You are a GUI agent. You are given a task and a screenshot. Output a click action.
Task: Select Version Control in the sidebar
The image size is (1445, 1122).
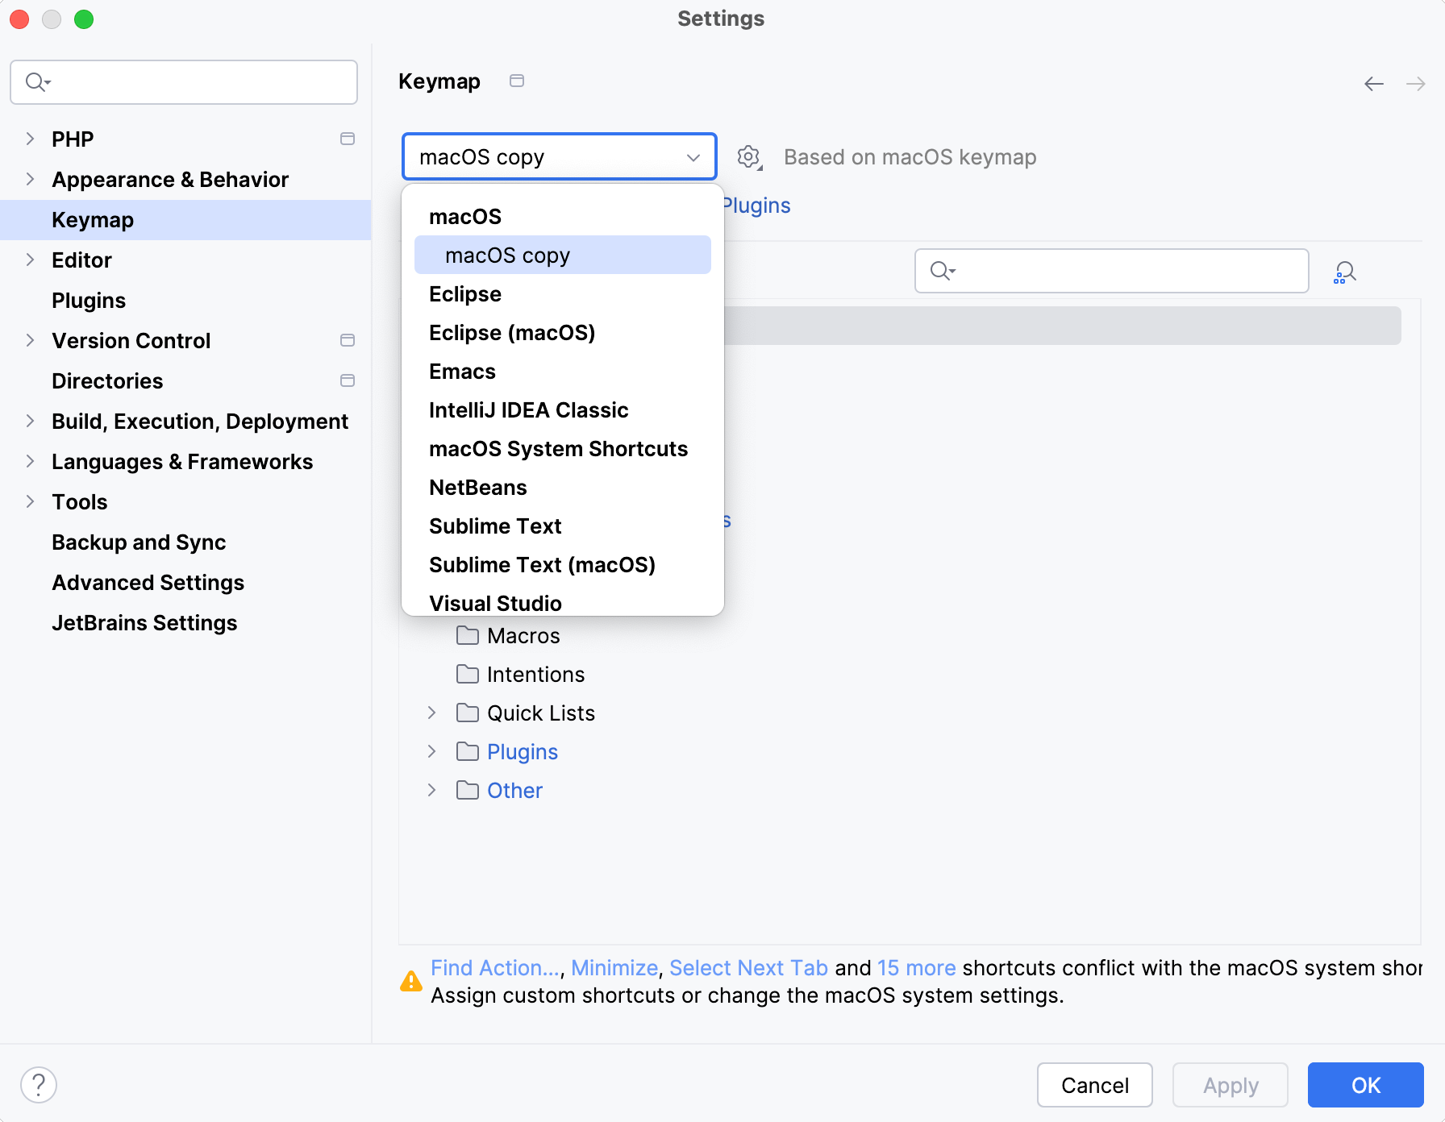tap(131, 340)
